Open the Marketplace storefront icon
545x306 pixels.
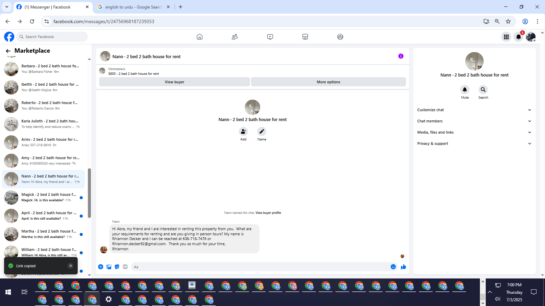(305, 37)
